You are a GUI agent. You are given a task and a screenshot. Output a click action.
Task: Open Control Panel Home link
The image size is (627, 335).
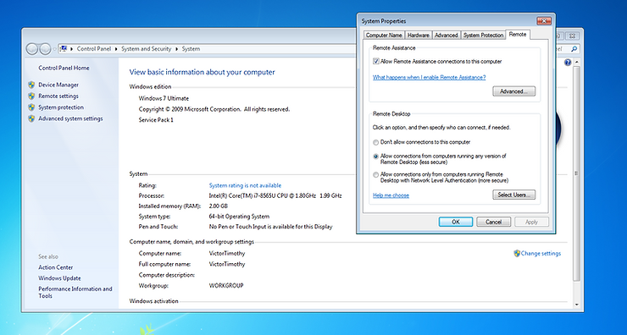click(64, 68)
